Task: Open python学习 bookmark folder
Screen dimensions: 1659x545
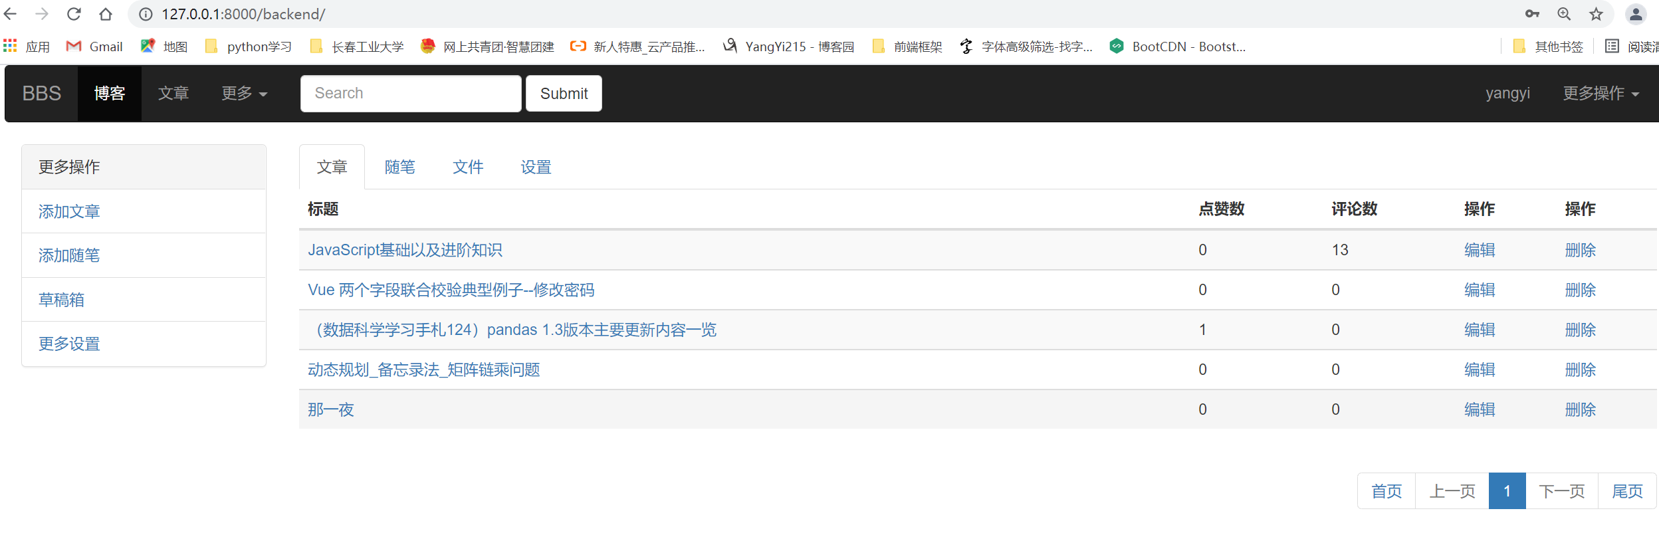Action: (x=249, y=47)
